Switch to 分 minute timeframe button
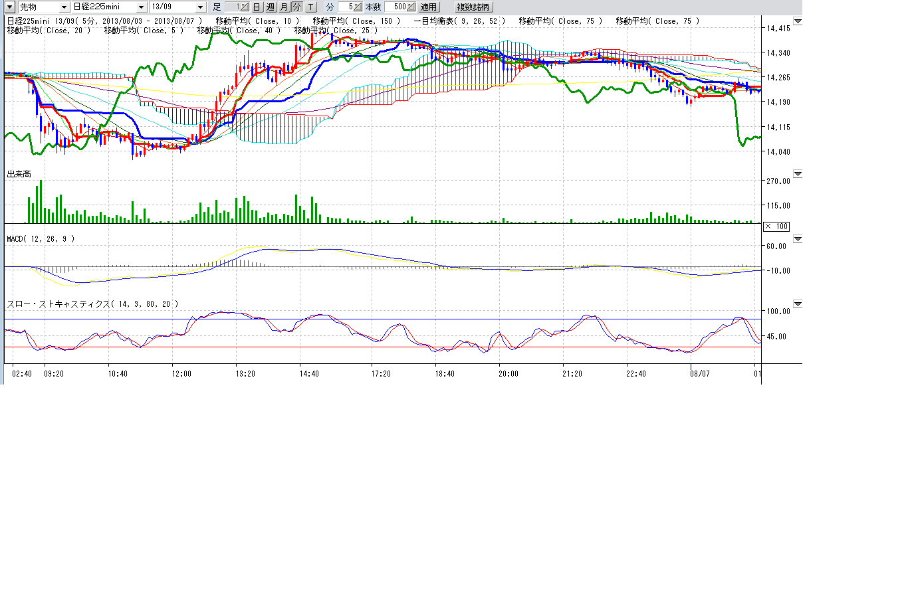Viewport: 908px width, 607px height. point(296,7)
